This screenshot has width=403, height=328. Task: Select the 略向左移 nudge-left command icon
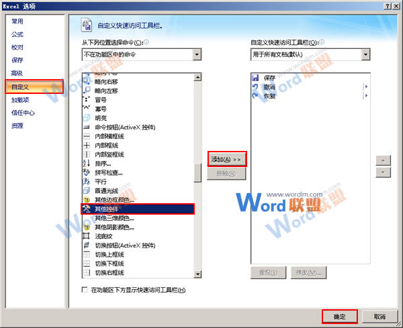pos(87,91)
